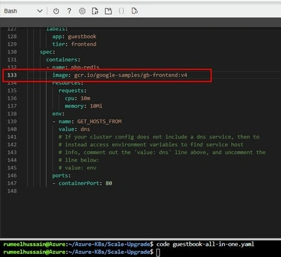Open a new session icon

pyautogui.click(x=108, y=11)
